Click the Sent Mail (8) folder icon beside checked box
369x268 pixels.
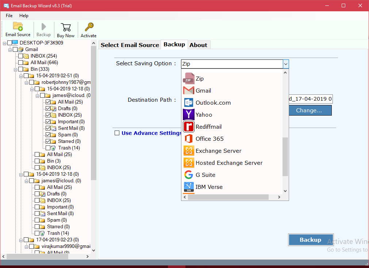click(x=53, y=128)
